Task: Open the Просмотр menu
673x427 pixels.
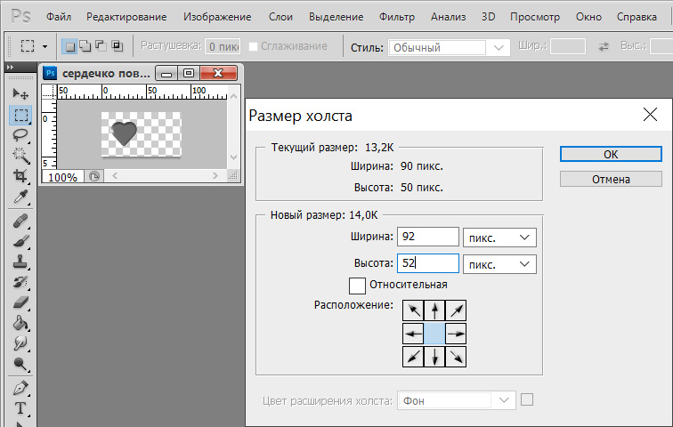Action: coord(535,17)
